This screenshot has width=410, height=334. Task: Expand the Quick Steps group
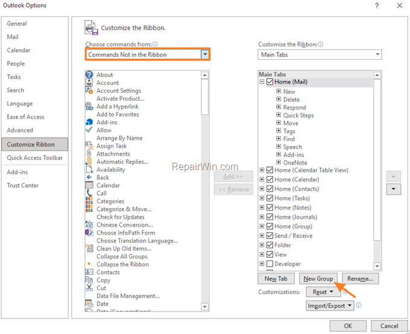click(279, 115)
